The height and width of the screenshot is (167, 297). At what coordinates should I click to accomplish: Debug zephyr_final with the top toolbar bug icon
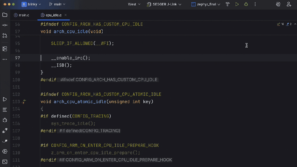click(246, 4)
